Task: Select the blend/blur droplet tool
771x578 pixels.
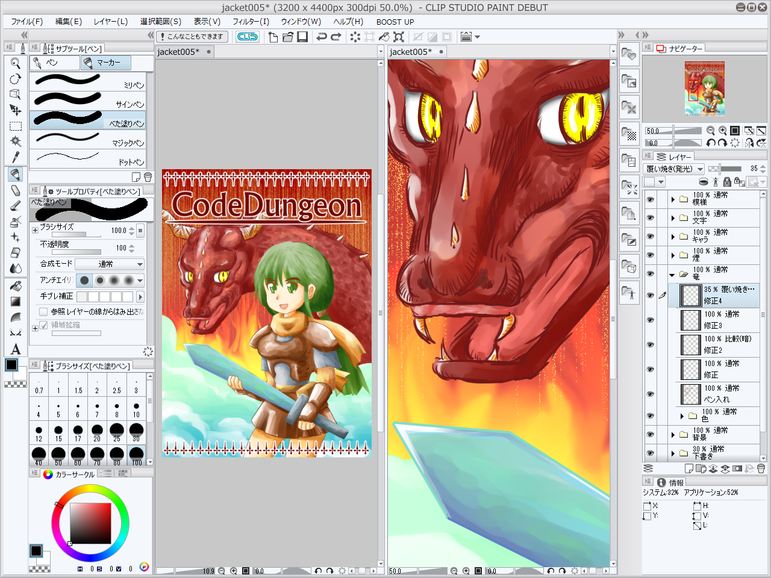Action: (16, 268)
